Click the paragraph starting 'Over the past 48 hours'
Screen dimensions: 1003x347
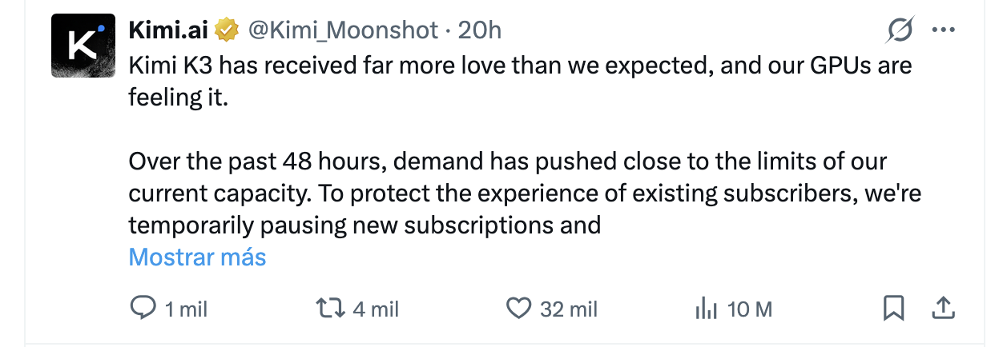(x=528, y=193)
